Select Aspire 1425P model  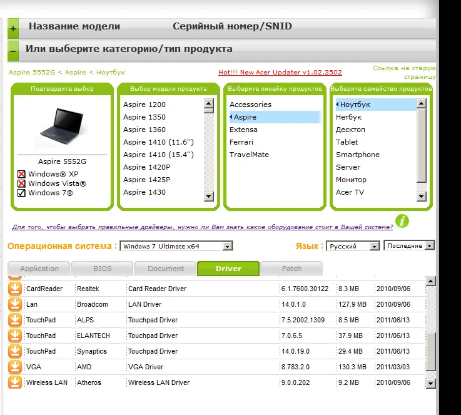point(147,180)
